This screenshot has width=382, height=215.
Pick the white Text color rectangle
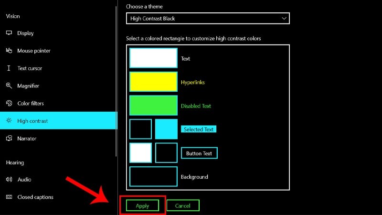(x=153, y=58)
